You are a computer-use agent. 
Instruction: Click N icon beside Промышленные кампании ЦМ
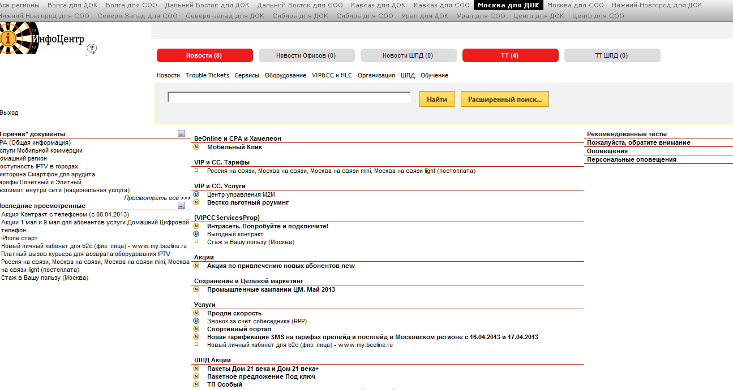[196, 289]
